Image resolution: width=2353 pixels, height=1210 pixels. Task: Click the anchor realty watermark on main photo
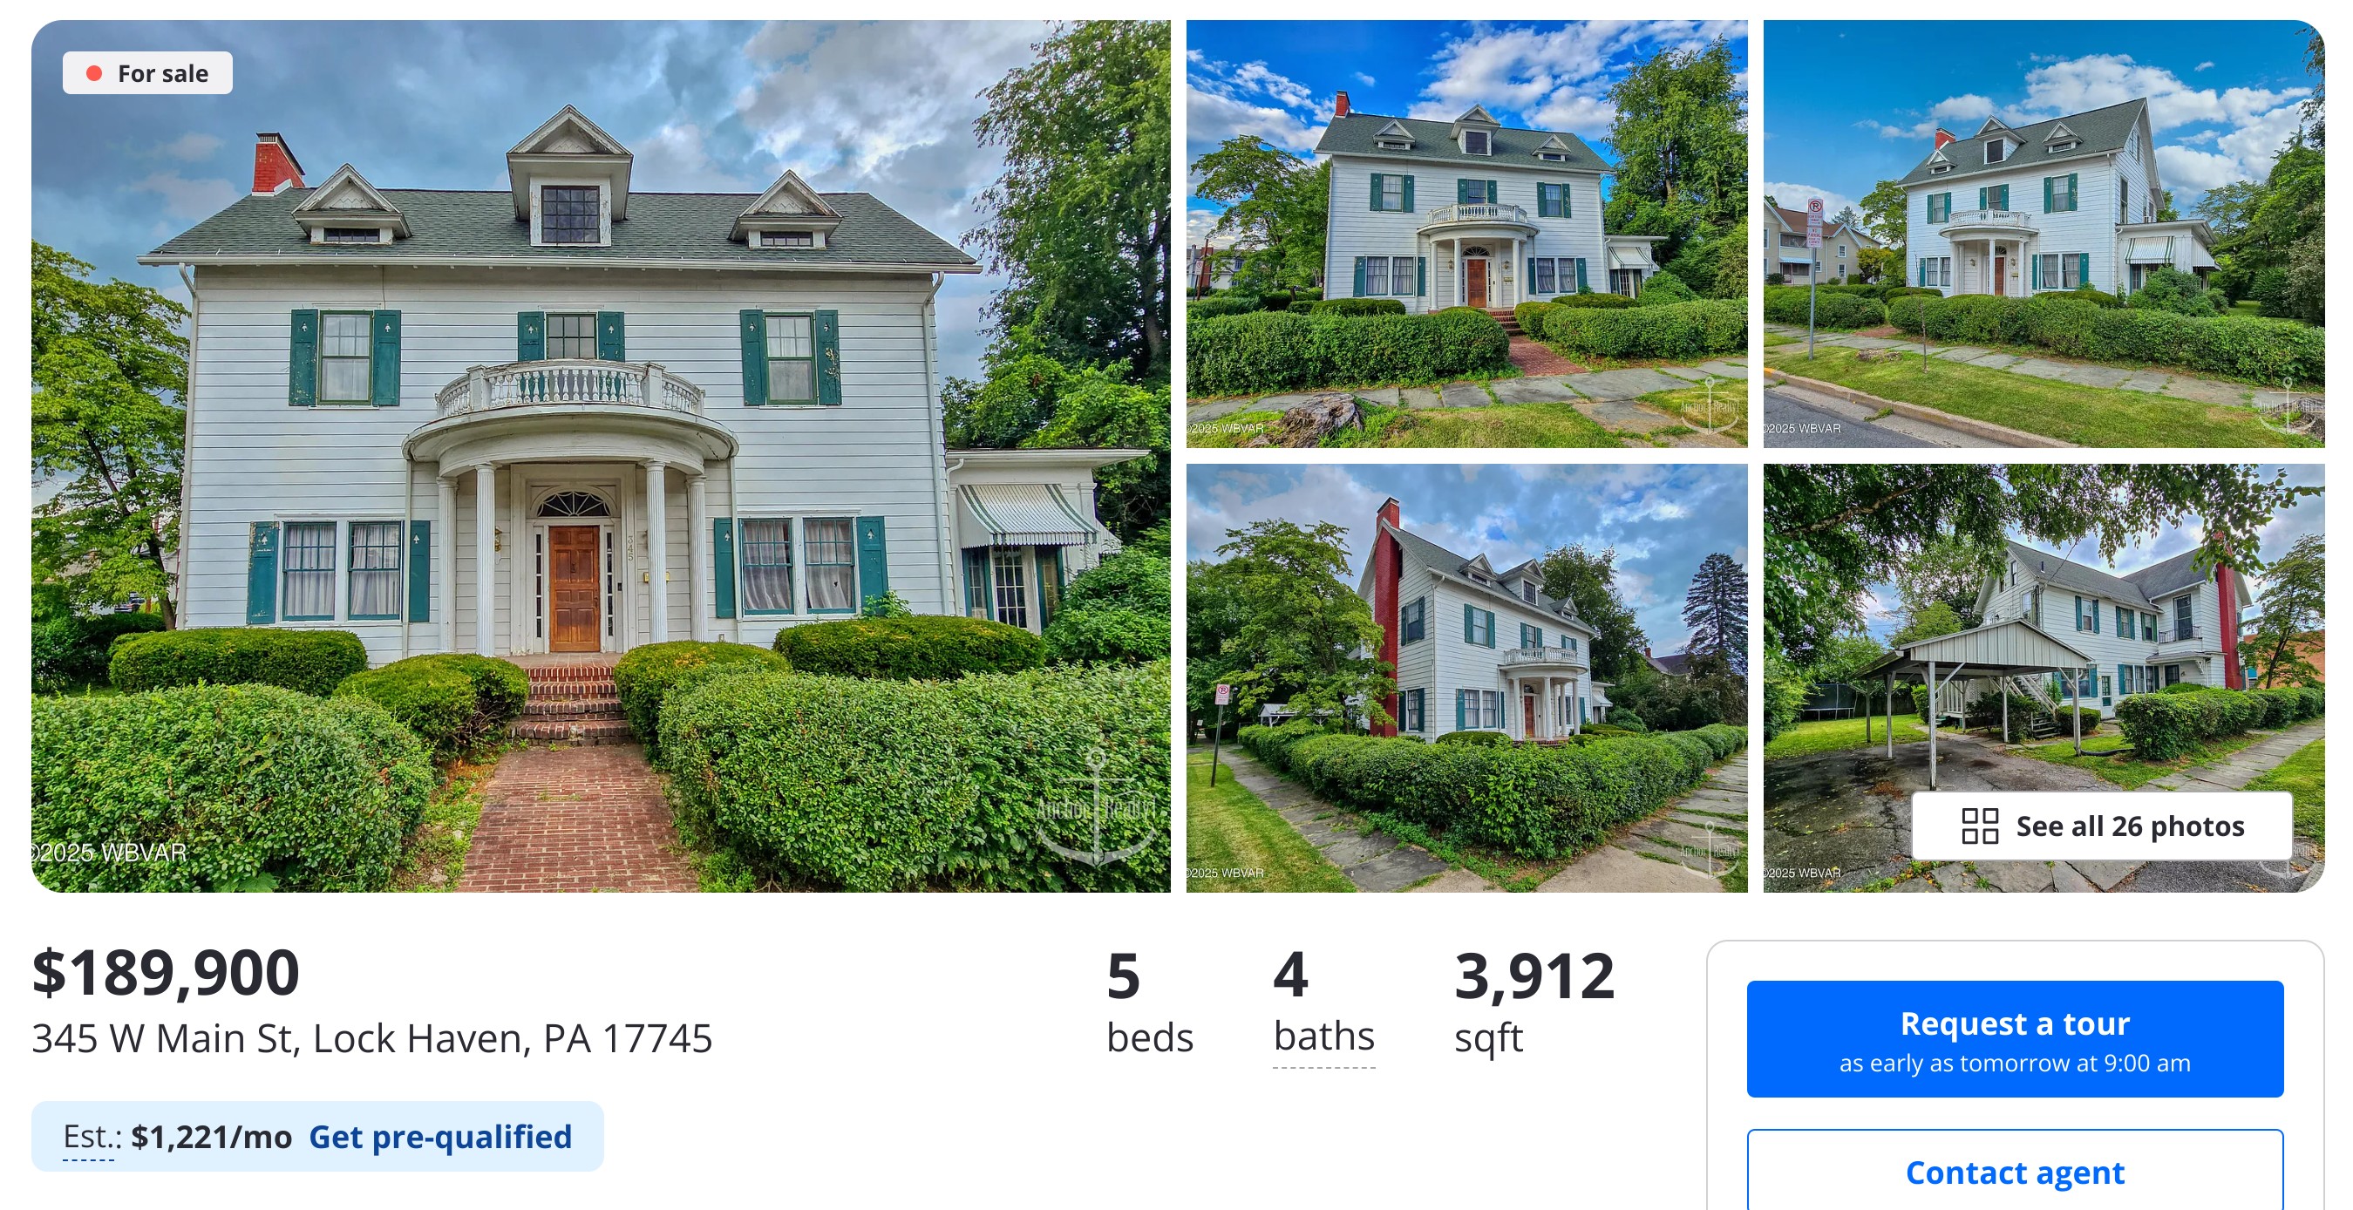click(x=1095, y=808)
